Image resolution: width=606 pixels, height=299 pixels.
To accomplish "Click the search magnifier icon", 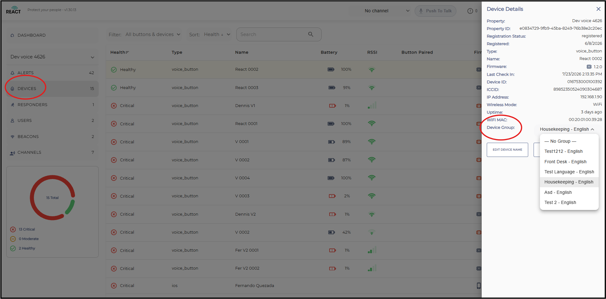I will (311, 34).
